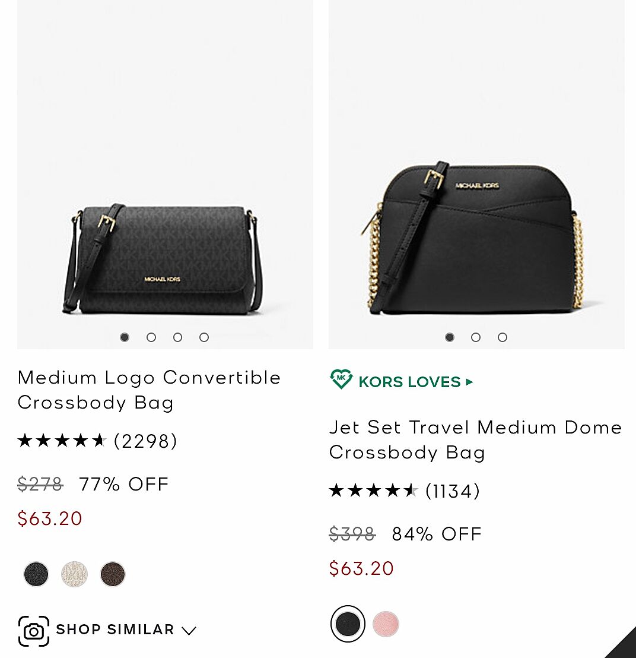The image size is (636, 658).
Task: Show second image of Jet Set Dome bag
Action: 476,337
